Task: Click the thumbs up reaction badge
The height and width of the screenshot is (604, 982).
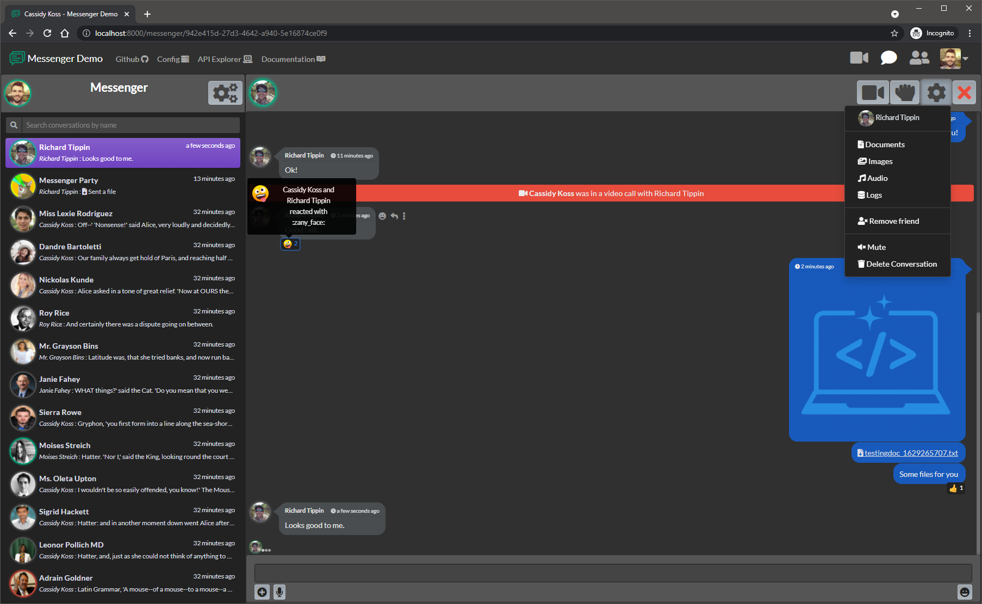Action: (956, 488)
